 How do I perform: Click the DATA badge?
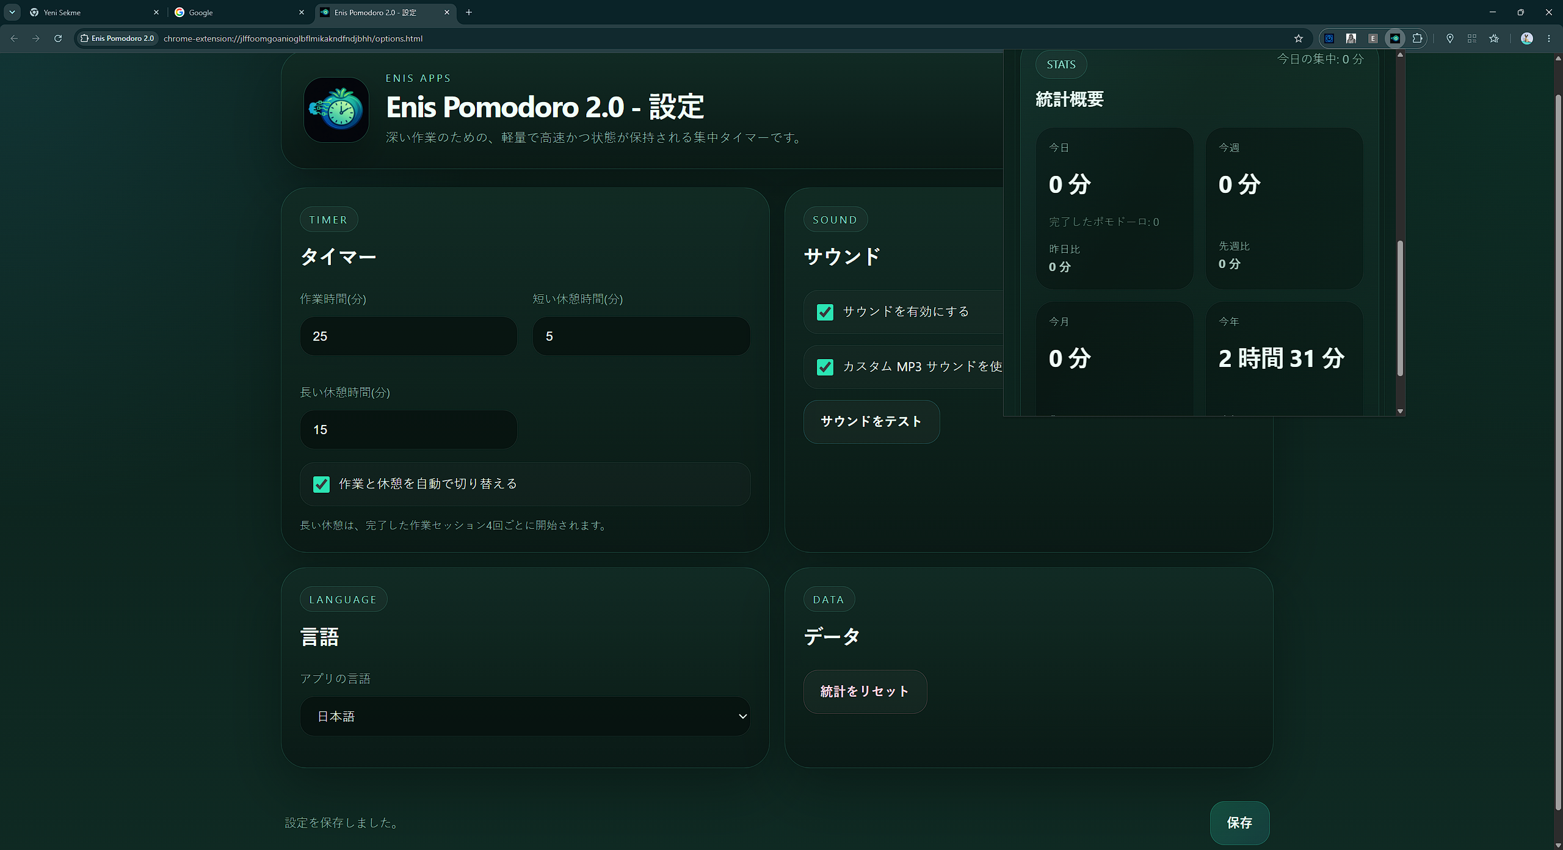tap(829, 600)
